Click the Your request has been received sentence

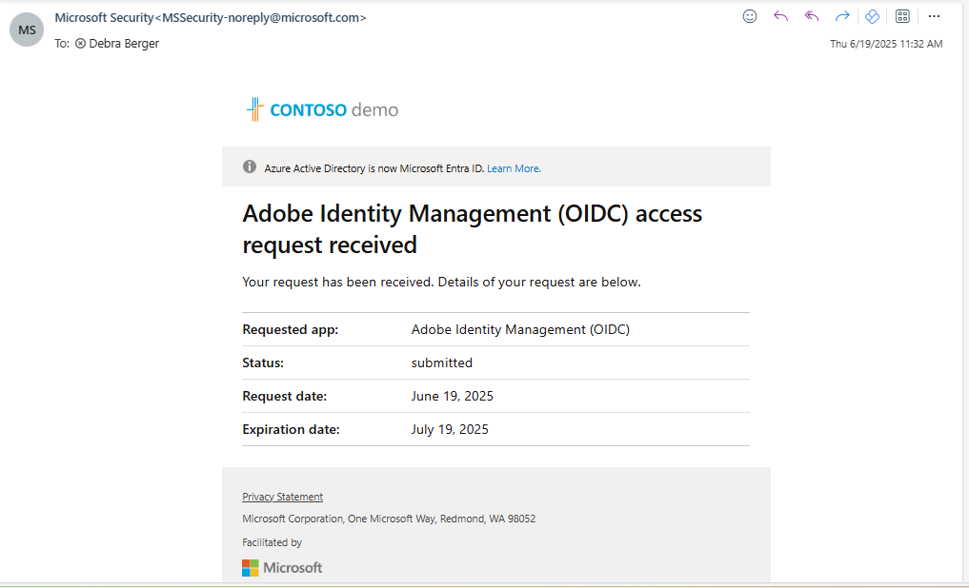point(441,282)
